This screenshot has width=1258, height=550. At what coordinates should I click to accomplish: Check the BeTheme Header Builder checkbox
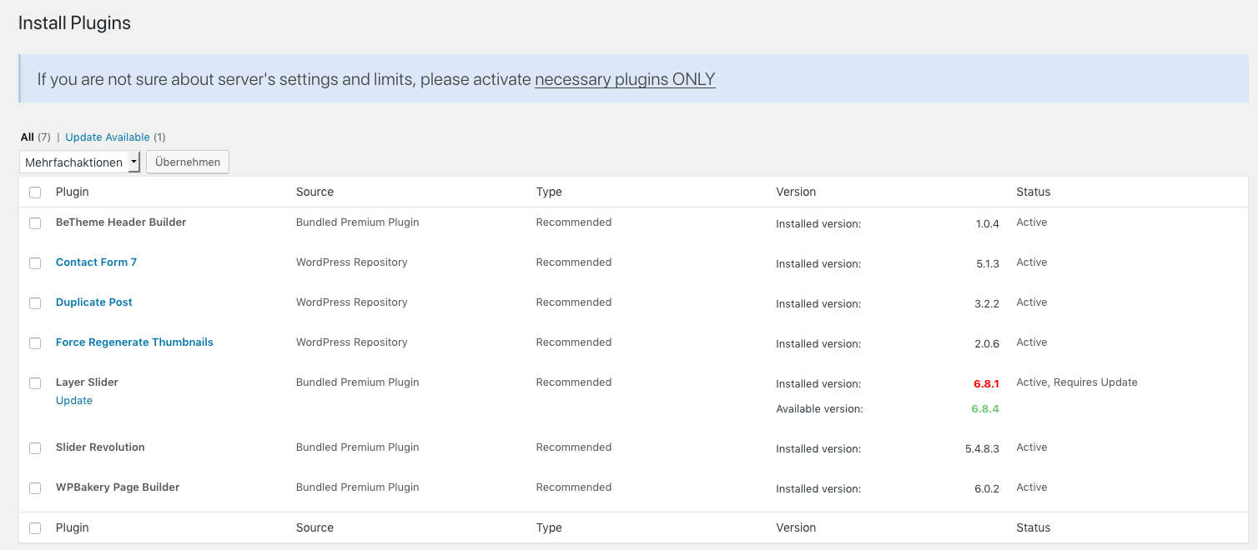pos(35,223)
